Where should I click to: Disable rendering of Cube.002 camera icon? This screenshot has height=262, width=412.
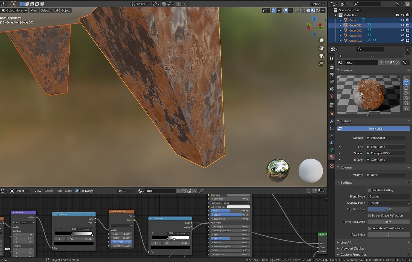coord(408,30)
